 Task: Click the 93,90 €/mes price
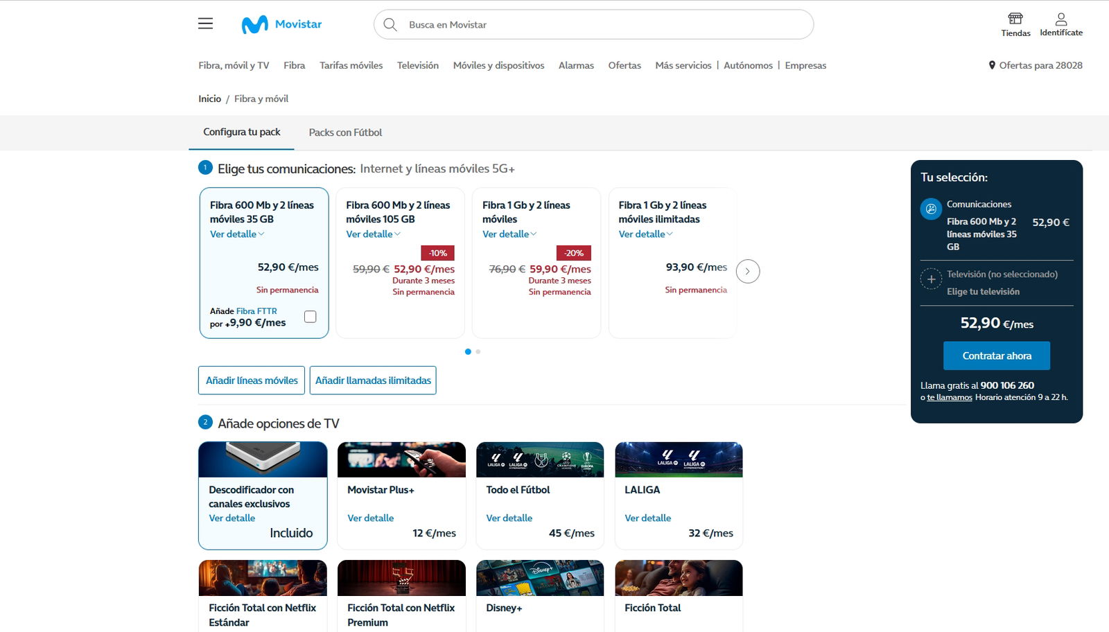coord(697,267)
